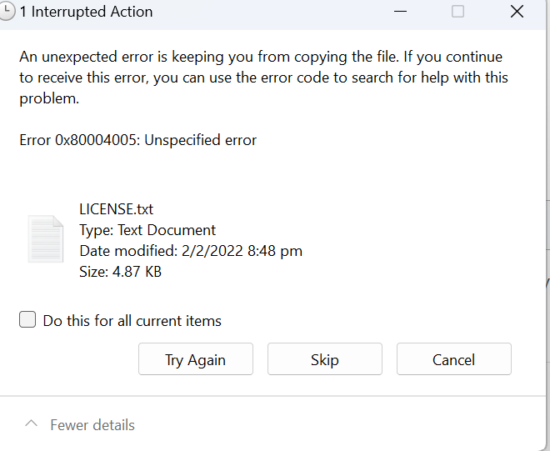Viewport: 550px width, 451px height.
Task: Click the 'Error 0x80004005: Unspecified error' line
Action: pyautogui.click(x=138, y=140)
